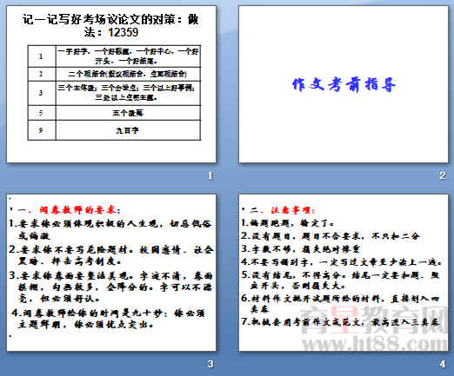Click table cell with number 1
Image resolution: width=454 pixels, height=376 pixels.
click(x=42, y=56)
